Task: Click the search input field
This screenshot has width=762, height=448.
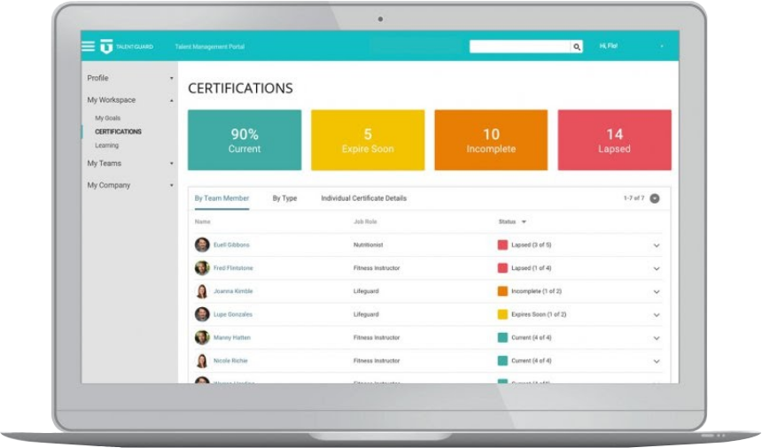Action: point(519,47)
